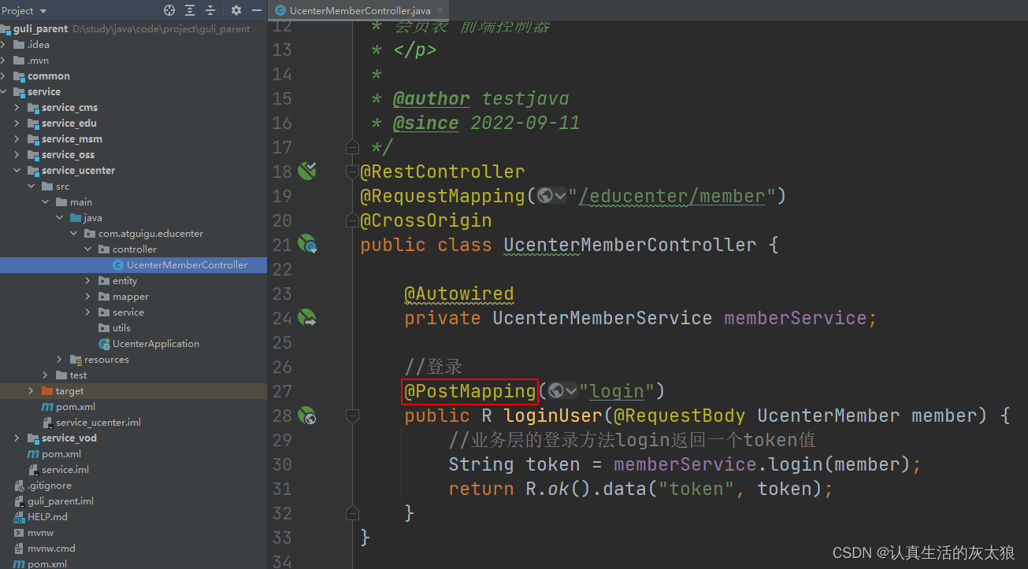
Task: Click the gutter icon beside line 18 @RestController
Action: pos(307,171)
